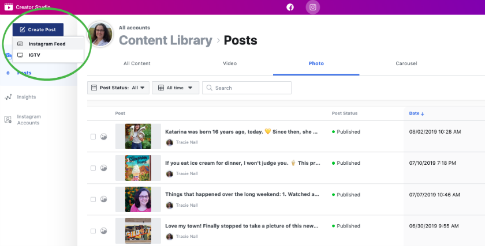The height and width of the screenshot is (246, 485).
Task: Click the date 07/10/2019 7:18 PM
Action: point(432,163)
